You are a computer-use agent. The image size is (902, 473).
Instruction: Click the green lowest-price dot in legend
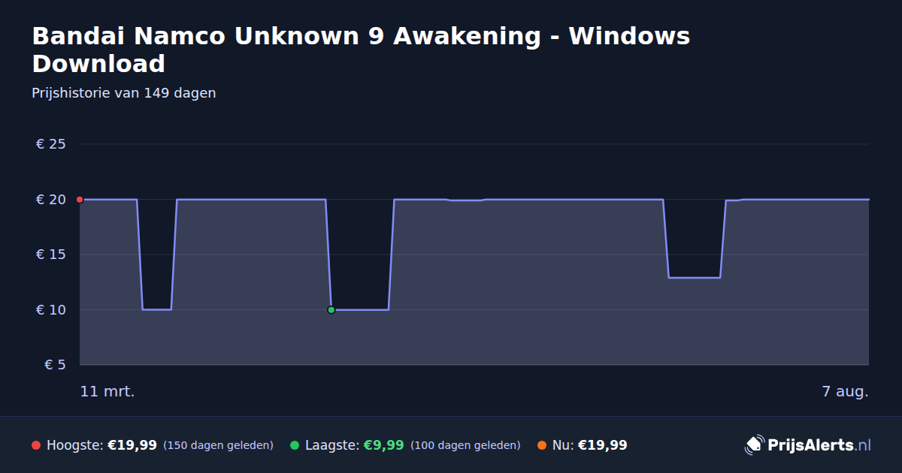tap(295, 445)
